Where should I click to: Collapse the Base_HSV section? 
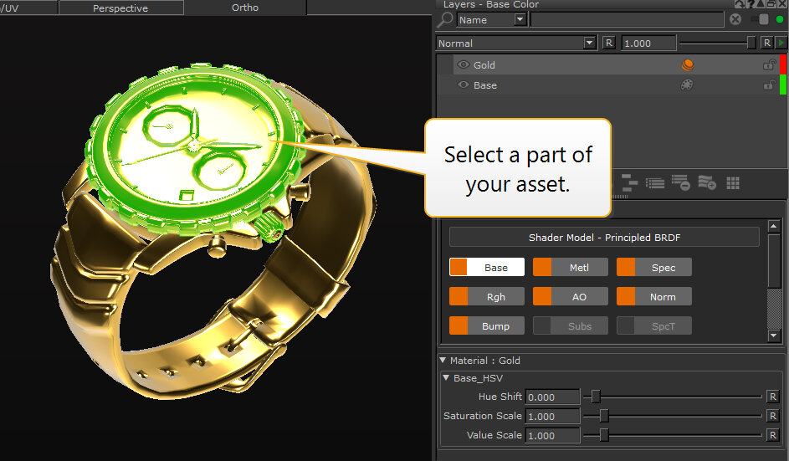point(446,378)
